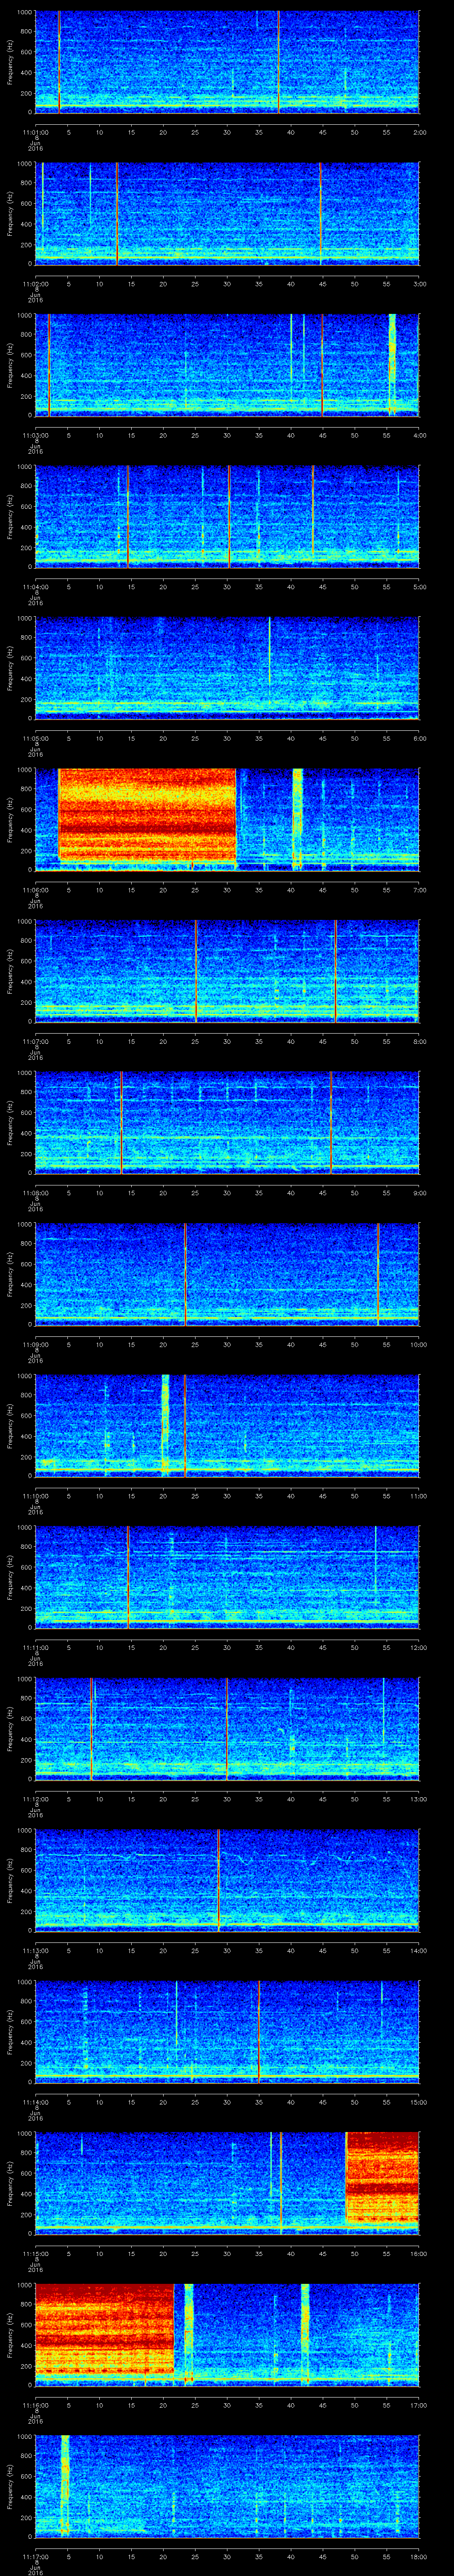Click the red vertical line near 28 seconds in 11:13:00 spectrogram
This screenshot has width=454, height=2576.
pyautogui.click(x=219, y=1880)
